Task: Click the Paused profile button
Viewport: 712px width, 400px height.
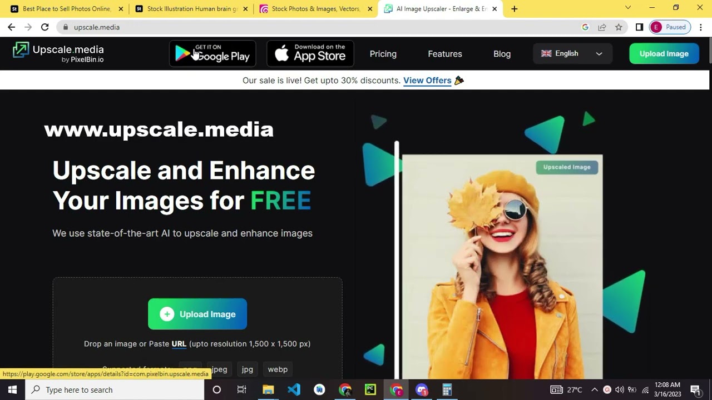Action: 670,27
